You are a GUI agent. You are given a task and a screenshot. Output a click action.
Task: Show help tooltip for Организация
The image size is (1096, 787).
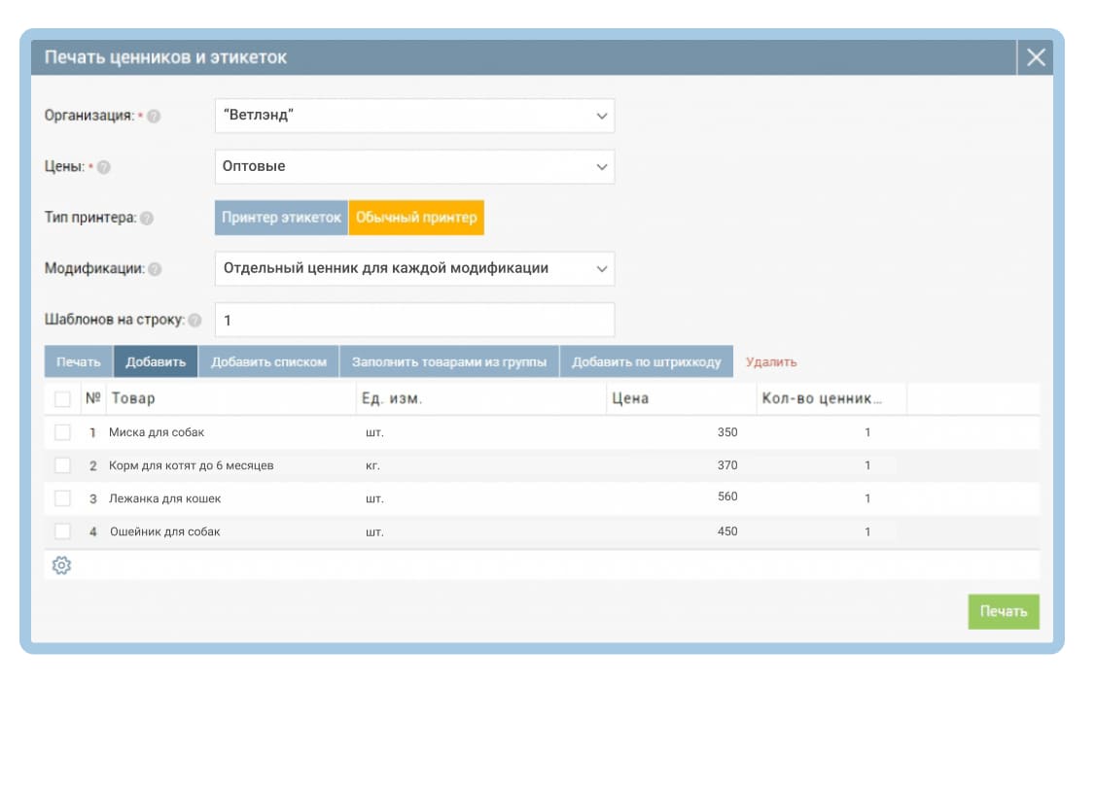(x=154, y=116)
